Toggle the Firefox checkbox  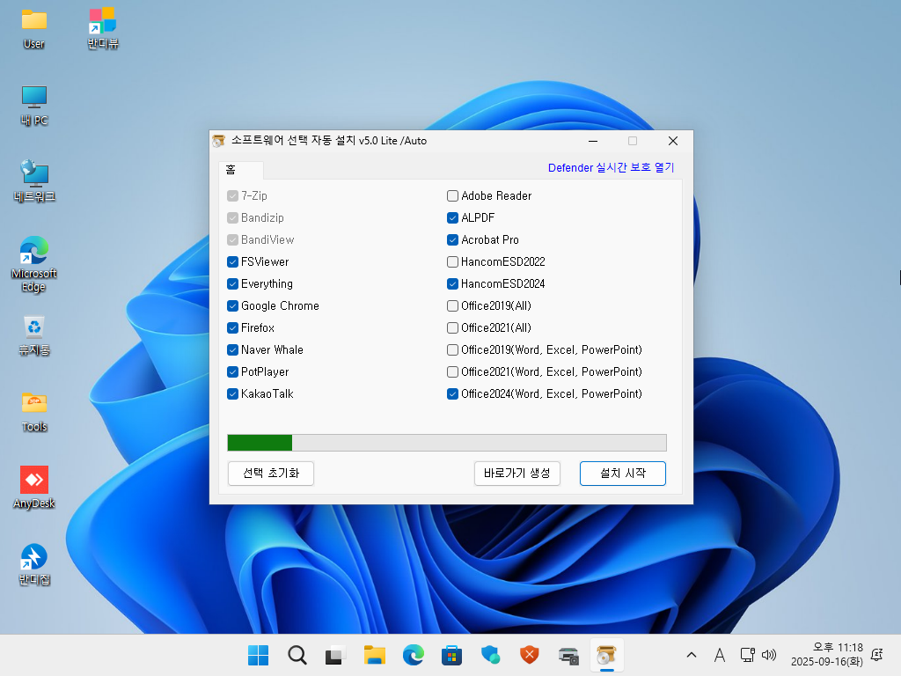click(x=232, y=328)
